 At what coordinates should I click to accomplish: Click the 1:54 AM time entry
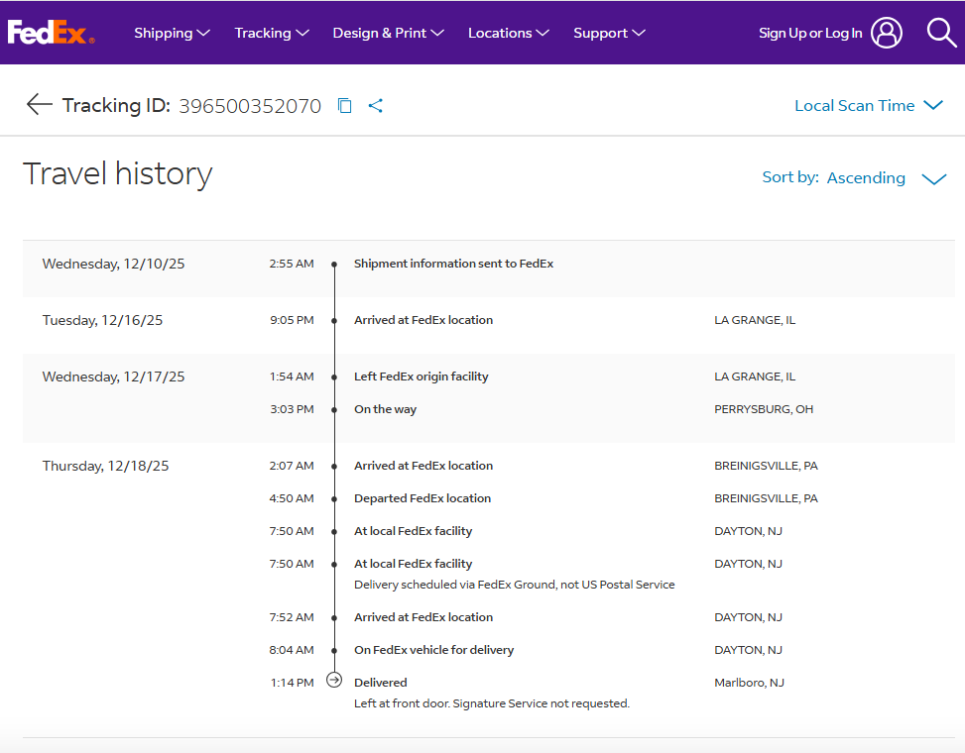point(292,376)
